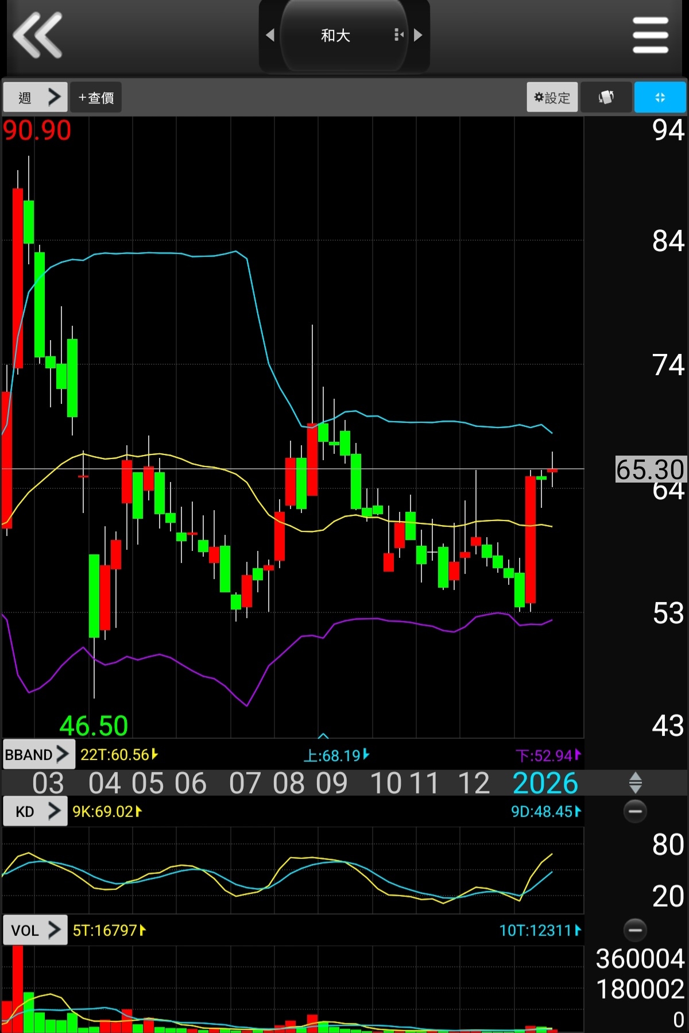Open the hamburger menu
Image resolution: width=689 pixels, height=1033 pixels.
click(x=651, y=35)
